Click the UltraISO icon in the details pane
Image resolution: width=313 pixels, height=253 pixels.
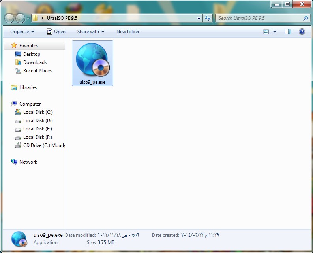19,239
